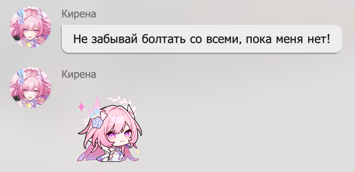
Task: Click the word "всеми," in the message
Action: (x=224, y=39)
